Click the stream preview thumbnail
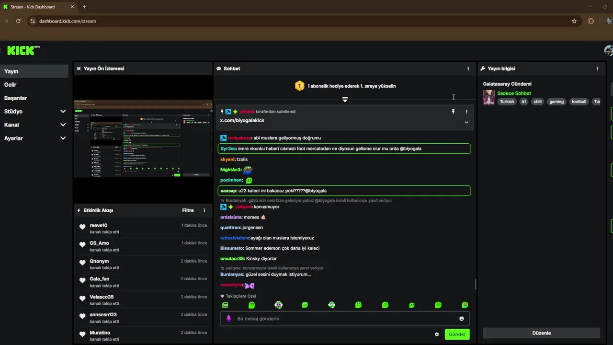The height and width of the screenshot is (345, 613). [143, 138]
